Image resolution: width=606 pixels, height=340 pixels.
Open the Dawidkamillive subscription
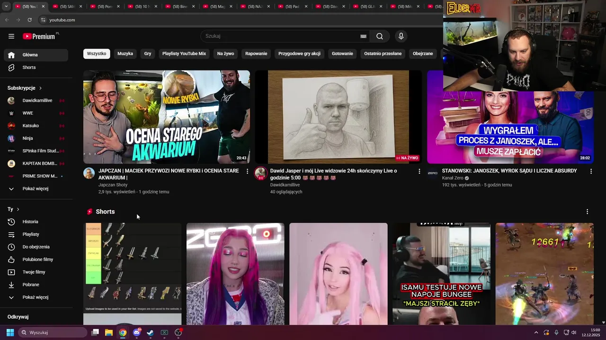click(36, 101)
